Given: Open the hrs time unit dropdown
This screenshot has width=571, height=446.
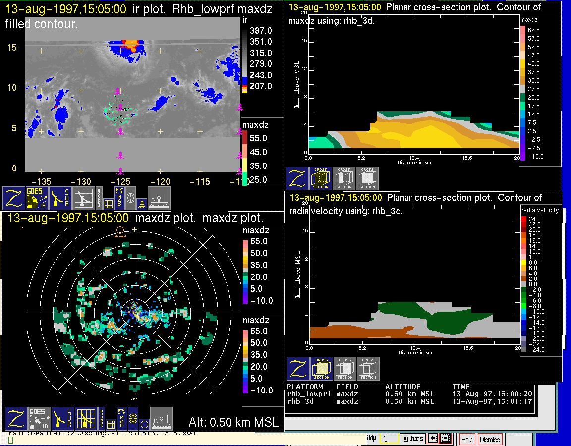Looking at the screenshot, I should click(x=412, y=439).
